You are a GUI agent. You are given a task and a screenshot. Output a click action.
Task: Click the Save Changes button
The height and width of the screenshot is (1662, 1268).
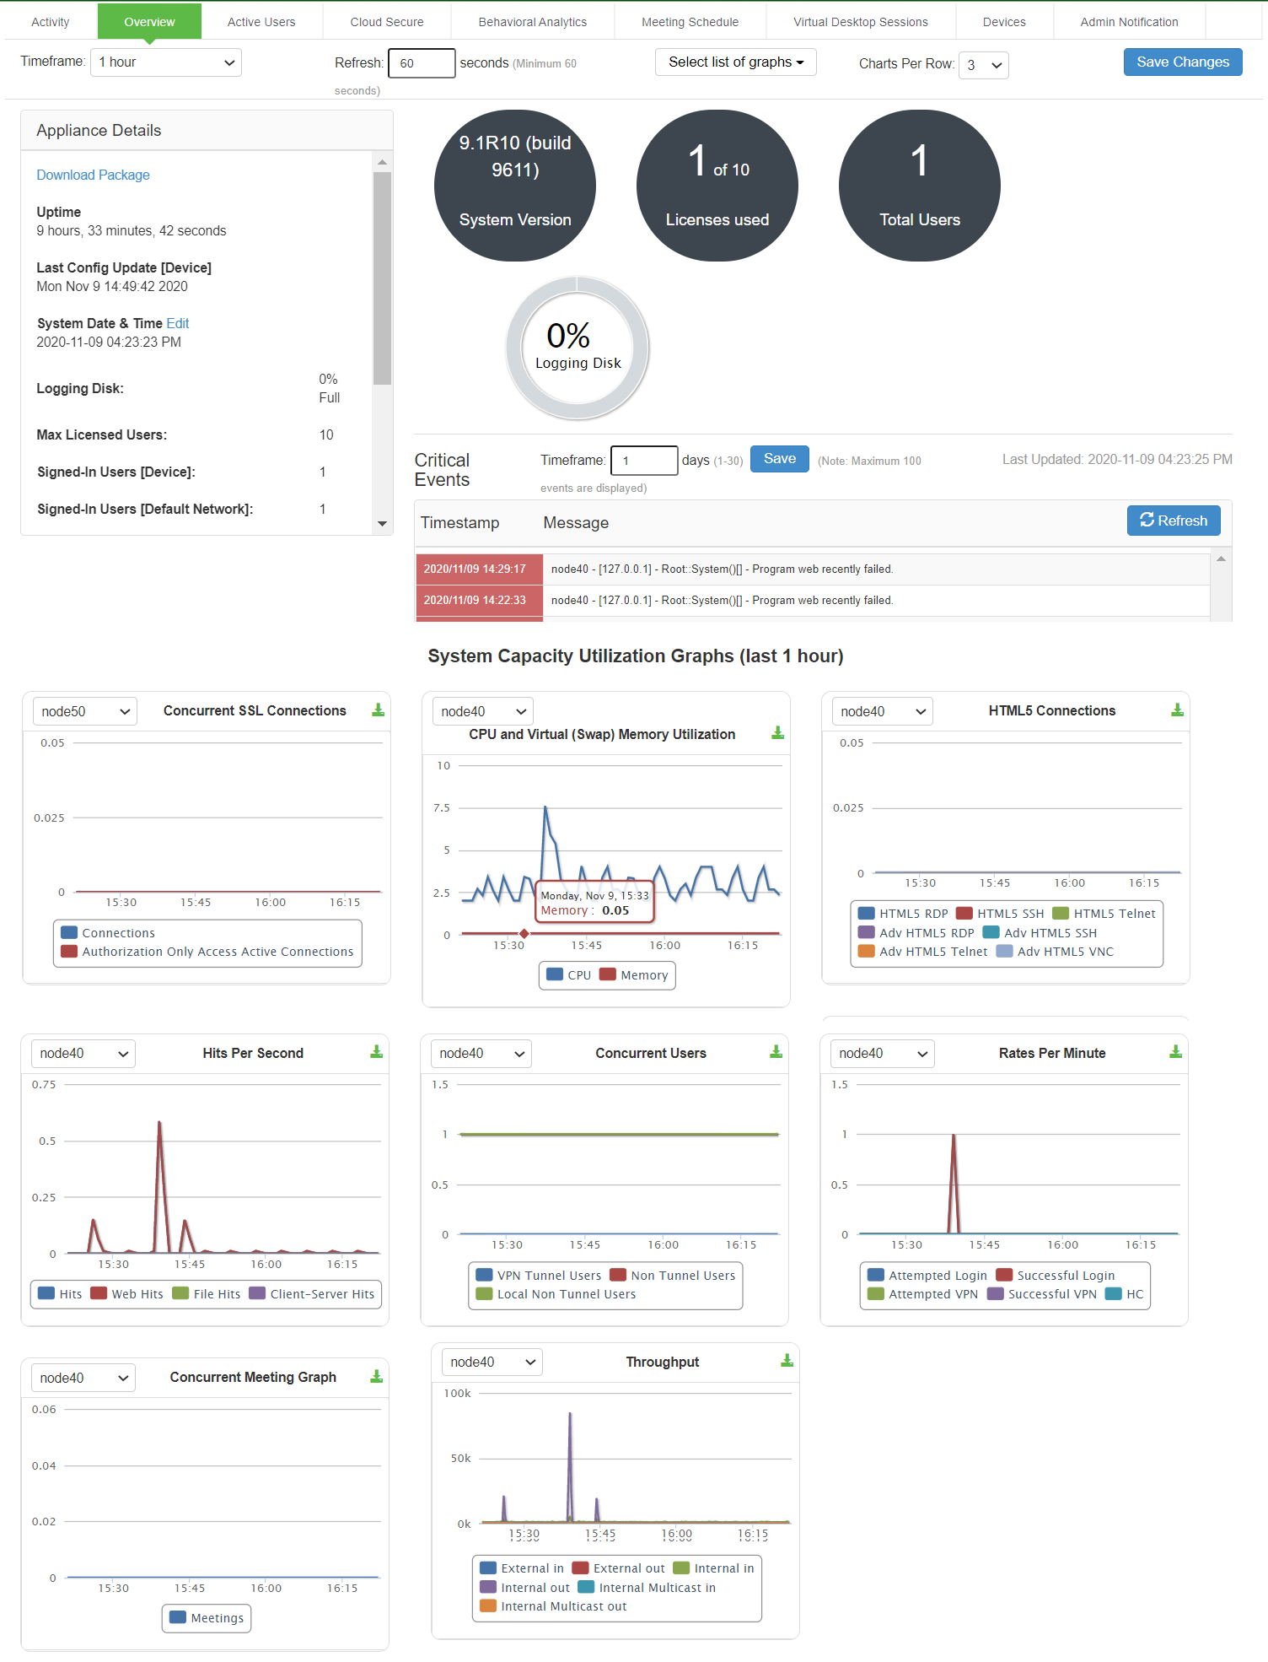click(1182, 62)
